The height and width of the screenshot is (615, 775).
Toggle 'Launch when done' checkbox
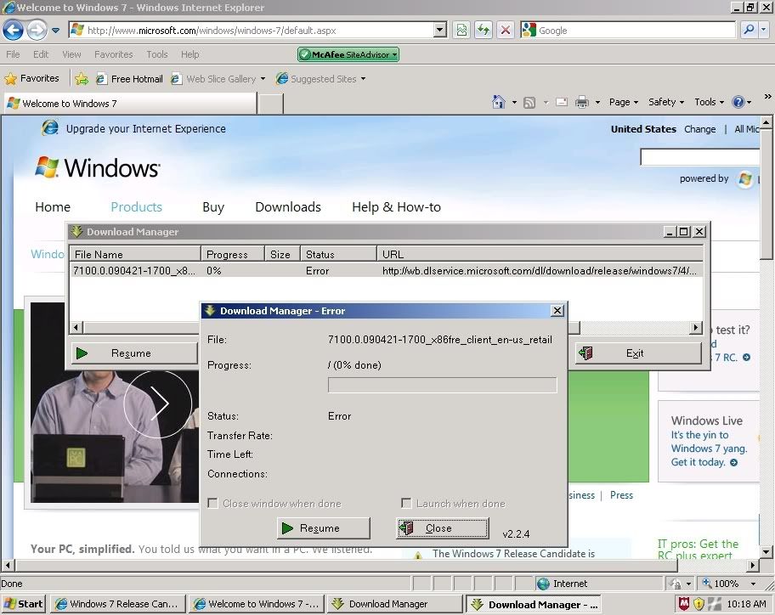[406, 504]
